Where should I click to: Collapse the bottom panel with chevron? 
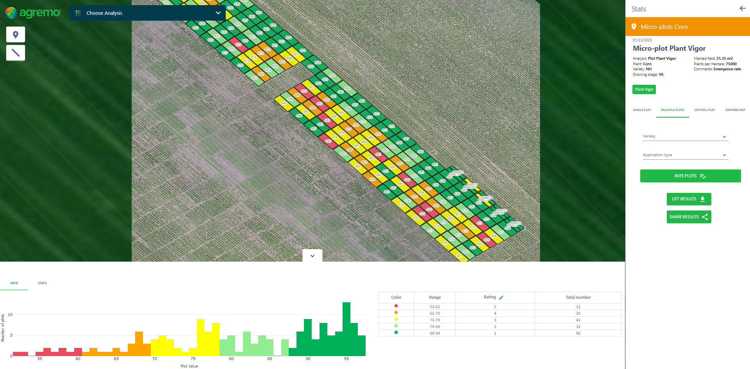[x=312, y=256]
